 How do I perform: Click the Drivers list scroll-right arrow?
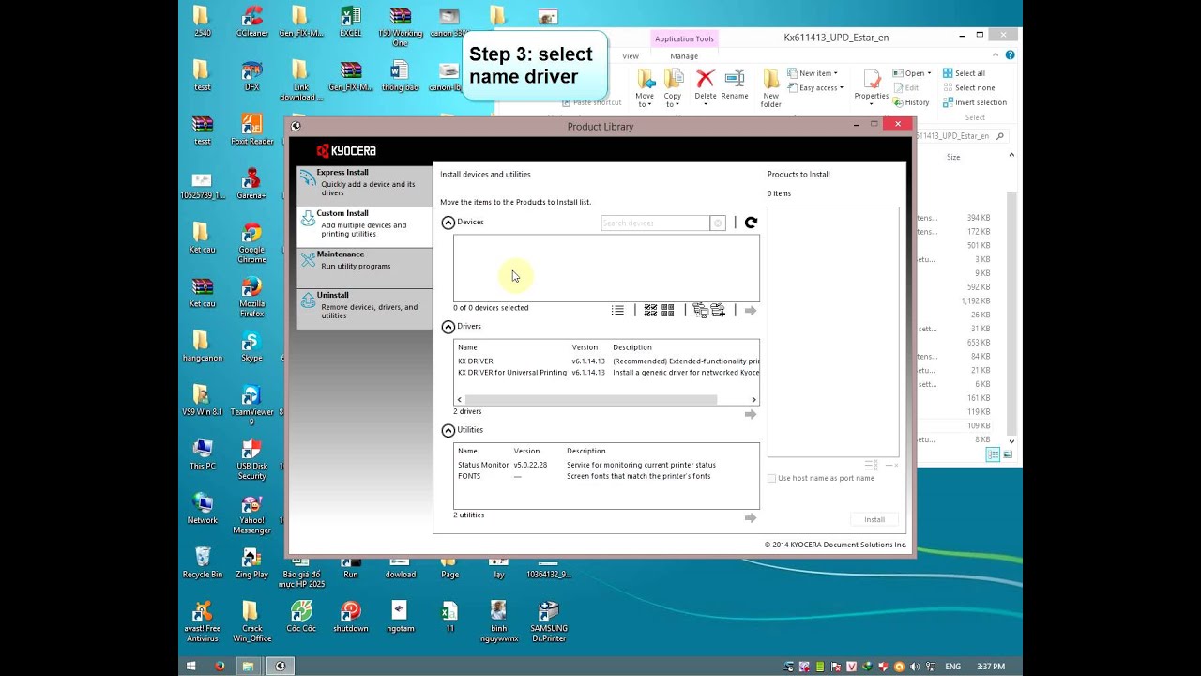tap(753, 400)
